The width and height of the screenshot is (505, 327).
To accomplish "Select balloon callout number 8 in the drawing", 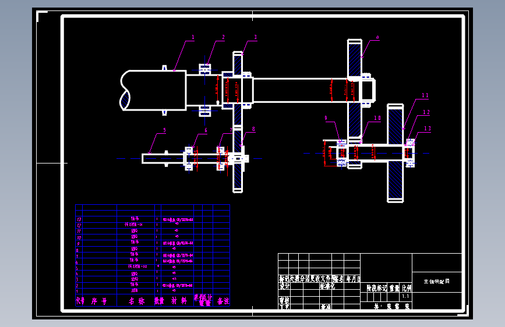I will (x=253, y=129).
